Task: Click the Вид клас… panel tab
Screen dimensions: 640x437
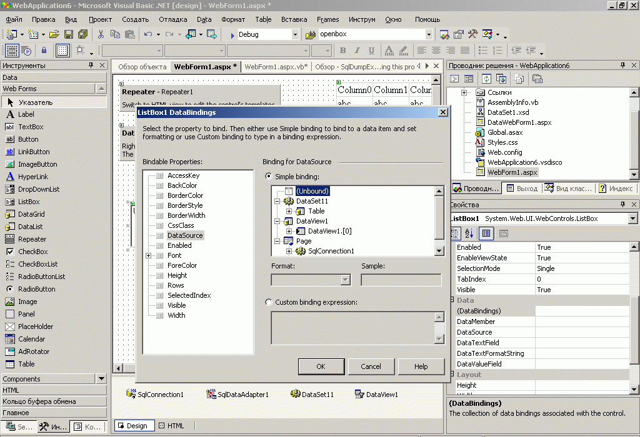Action: click(x=569, y=189)
